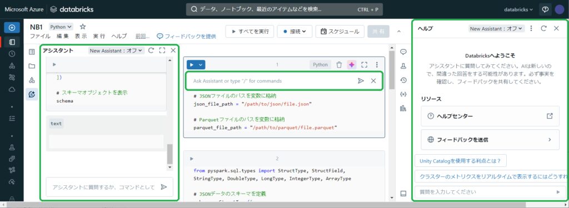
Task: Open the 編集 menu
Action: tap(62, 36)
